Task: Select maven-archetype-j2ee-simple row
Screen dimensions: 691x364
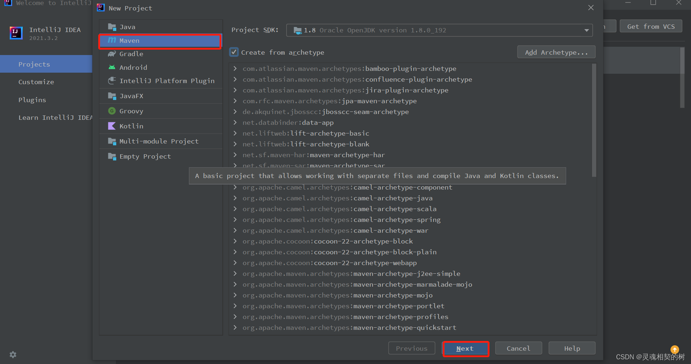Action: (410, 273)
